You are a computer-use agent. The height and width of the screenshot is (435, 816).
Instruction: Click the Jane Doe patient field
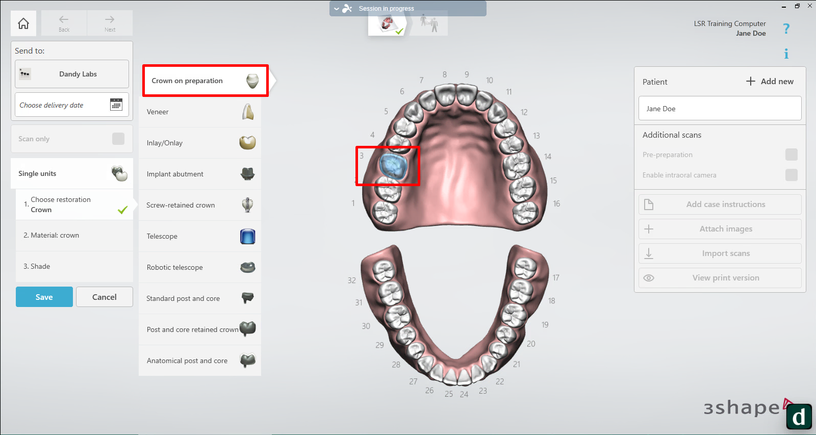coord(720,109)
